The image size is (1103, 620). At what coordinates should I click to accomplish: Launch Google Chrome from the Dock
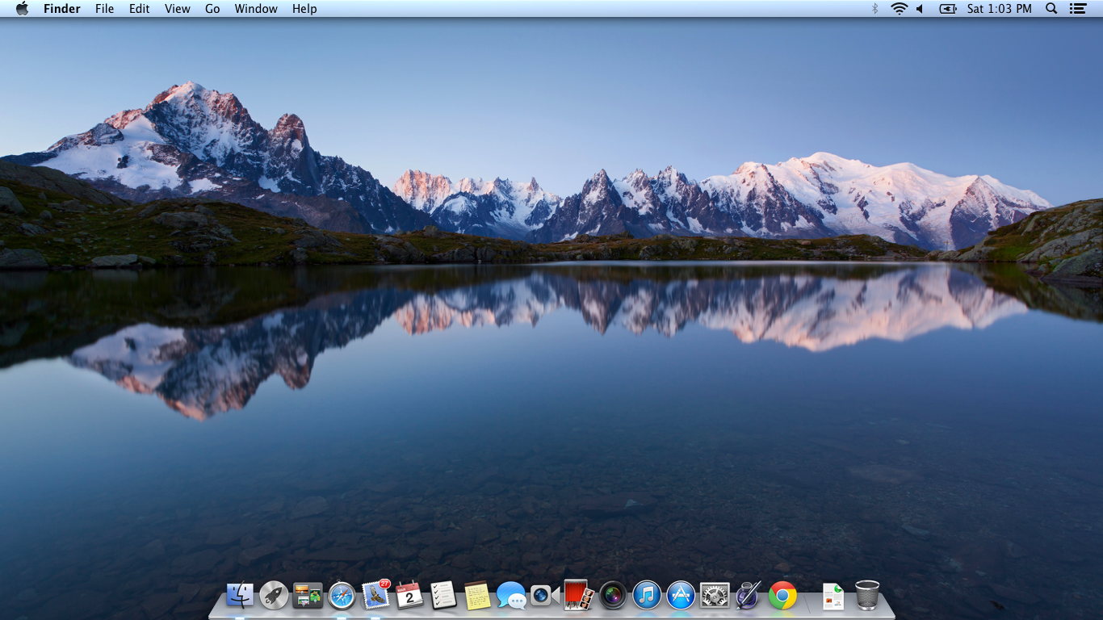click(782, 596)
